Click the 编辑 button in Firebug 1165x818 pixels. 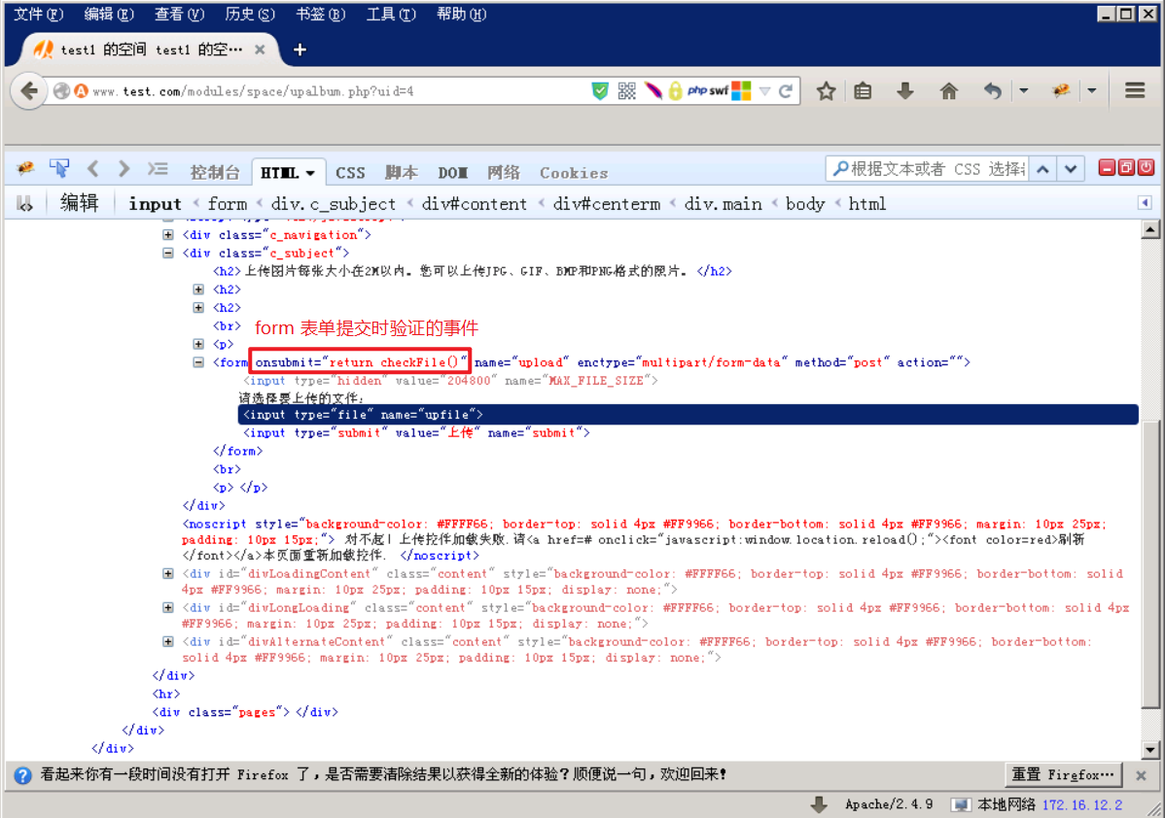point(79,203)
